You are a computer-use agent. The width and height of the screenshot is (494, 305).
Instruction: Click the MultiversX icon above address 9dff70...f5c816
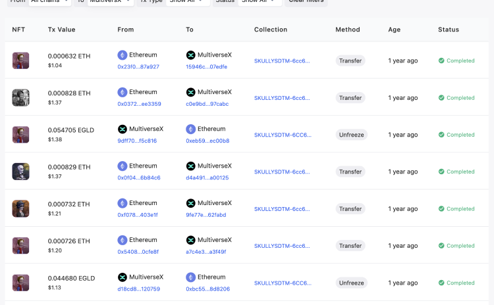click(123, 129)
